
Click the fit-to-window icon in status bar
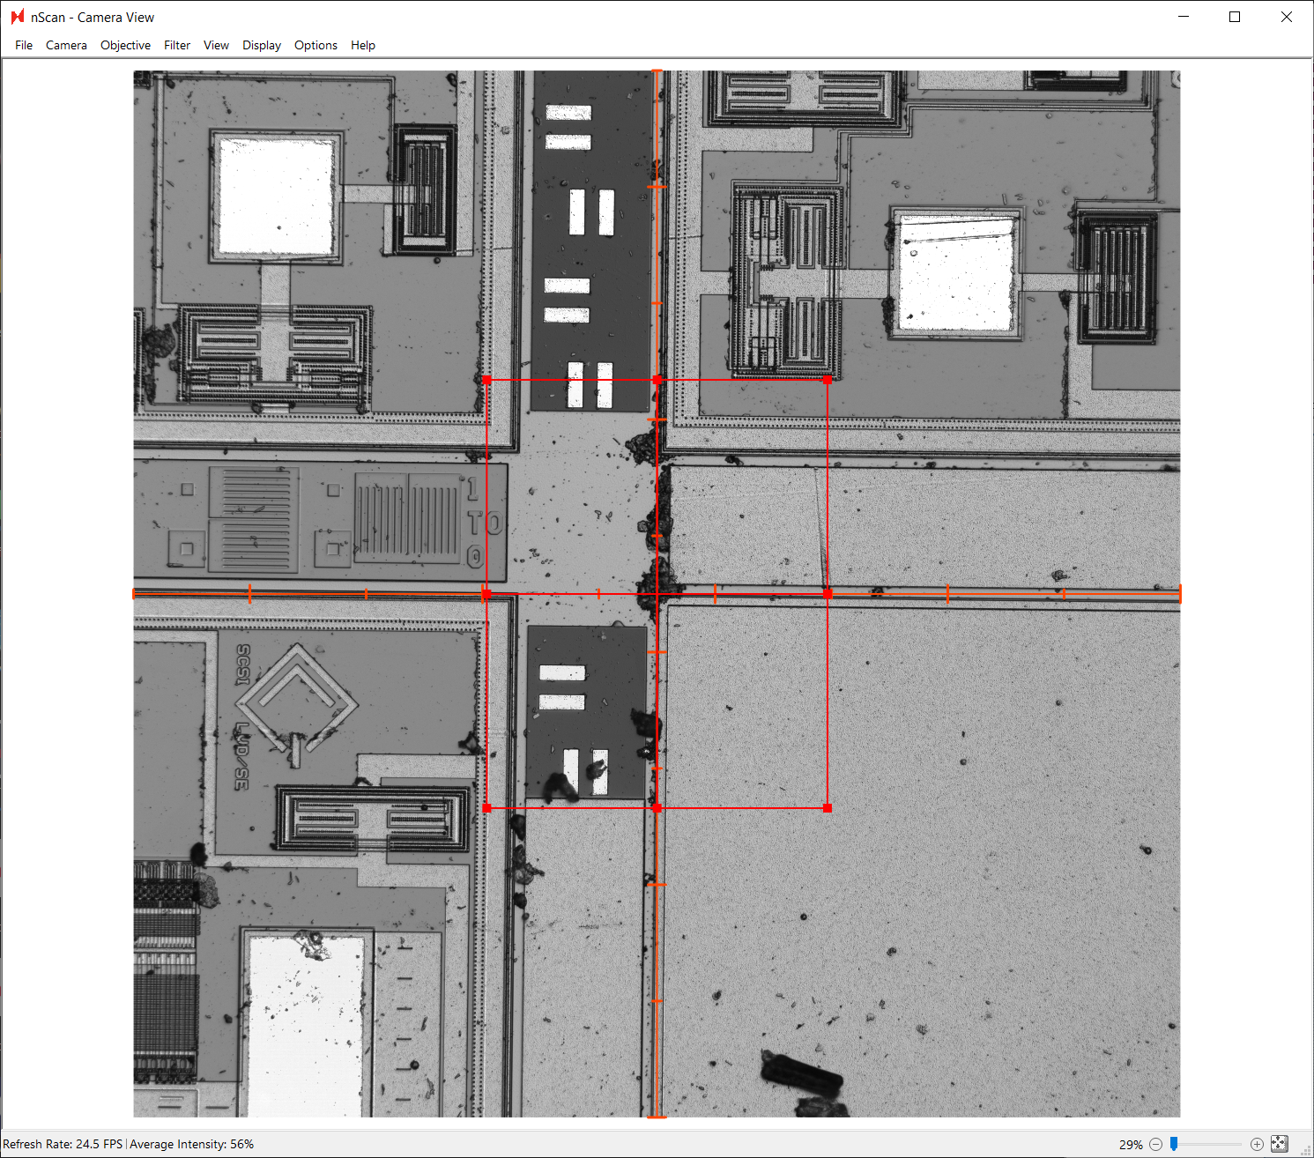click(1280, 1144)
